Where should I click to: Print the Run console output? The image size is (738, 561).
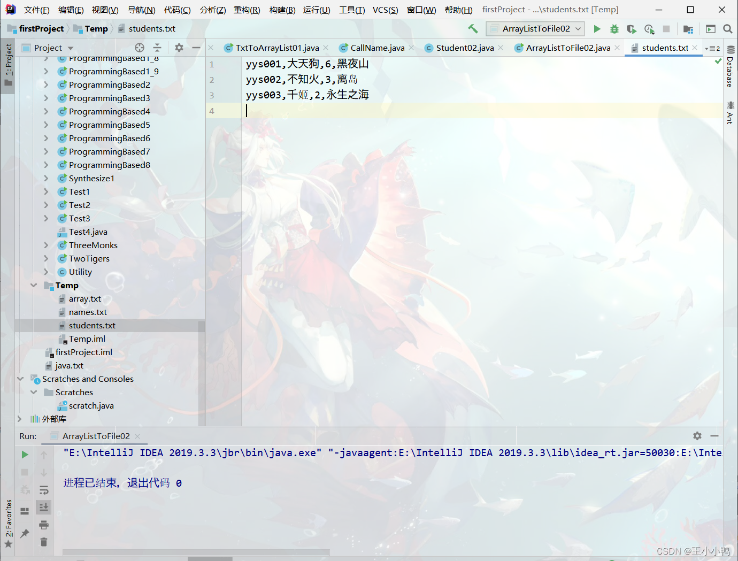(x=44, y=524)
